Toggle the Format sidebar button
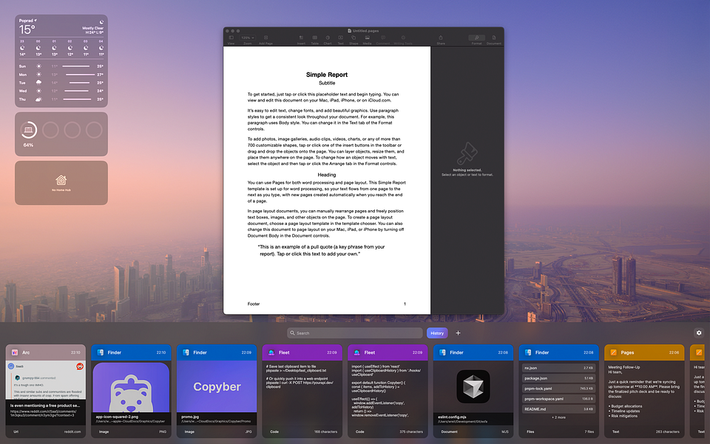 tap(476, 39)
